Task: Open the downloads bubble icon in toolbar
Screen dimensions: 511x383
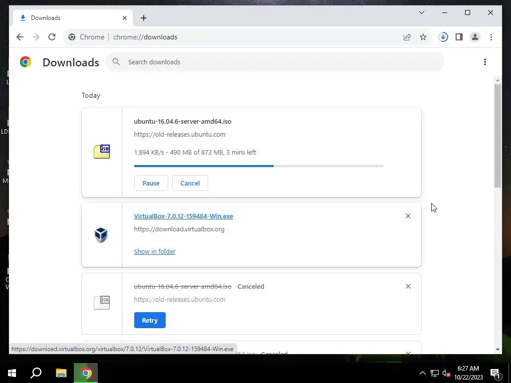Action: pos(443,37)
